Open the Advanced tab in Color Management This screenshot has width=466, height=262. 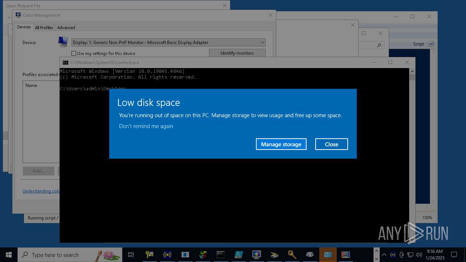click(x=66, y=28)
